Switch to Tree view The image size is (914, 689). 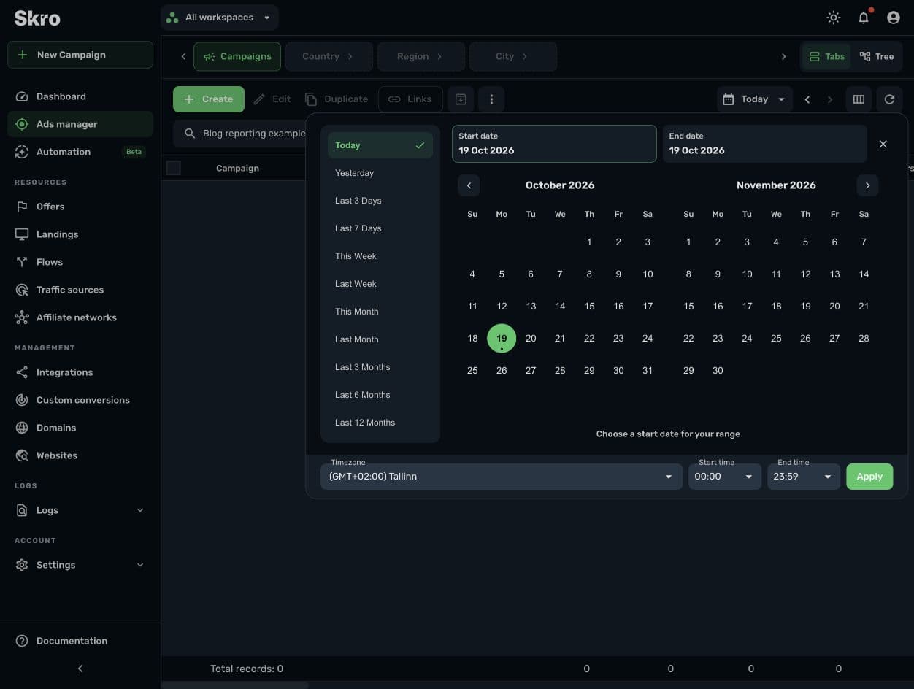pos(877,56)
